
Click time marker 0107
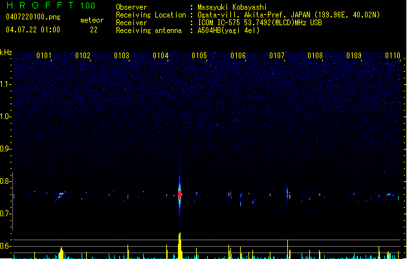point(277,56)
